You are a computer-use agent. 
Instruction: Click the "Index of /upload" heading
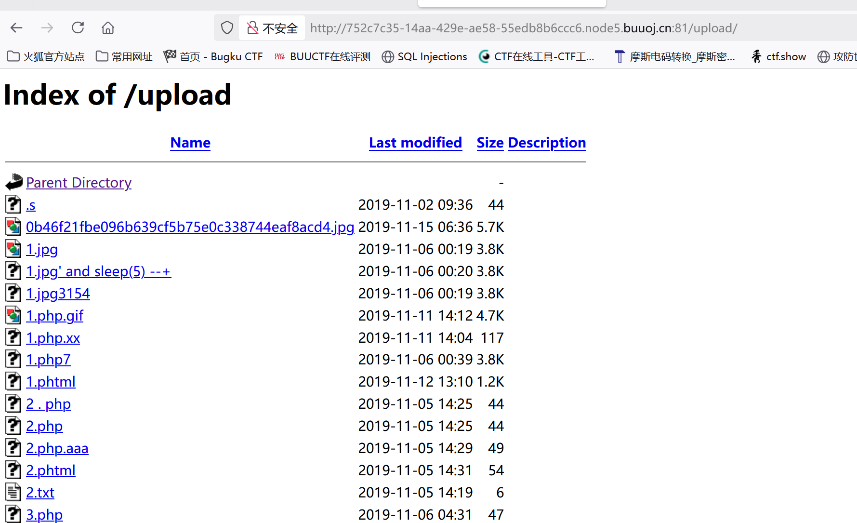(x=118, y=94)
